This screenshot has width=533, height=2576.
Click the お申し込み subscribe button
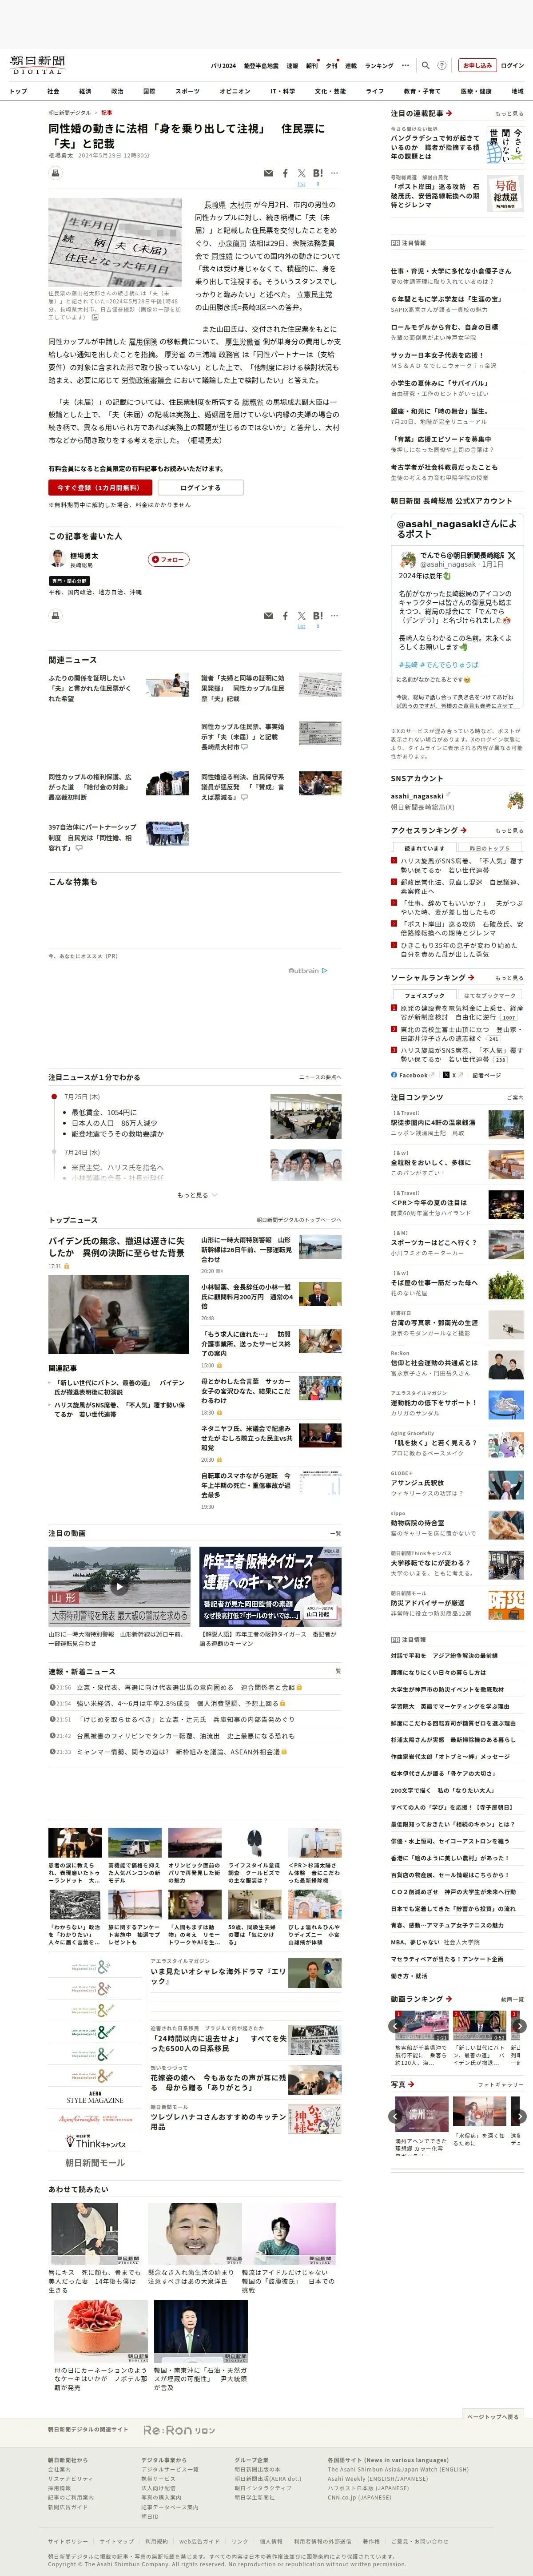477,65
